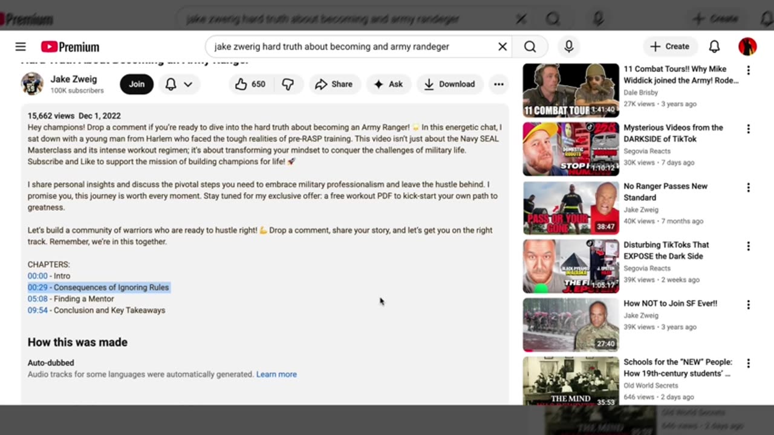Open Jake Zweig channel avatar

click(32, 84)
